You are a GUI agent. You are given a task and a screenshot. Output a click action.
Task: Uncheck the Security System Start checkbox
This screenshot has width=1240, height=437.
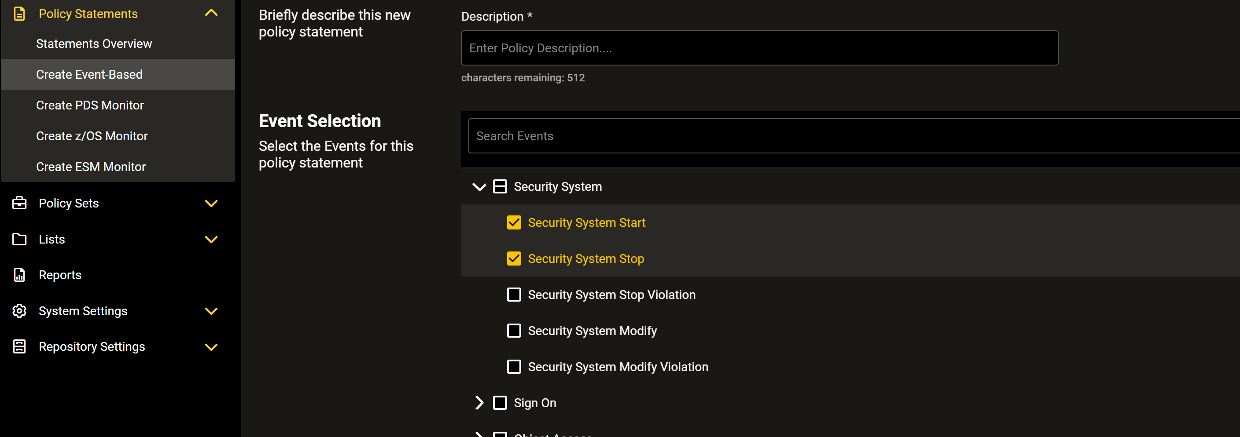pyautogui.click(x=514, y=222)
